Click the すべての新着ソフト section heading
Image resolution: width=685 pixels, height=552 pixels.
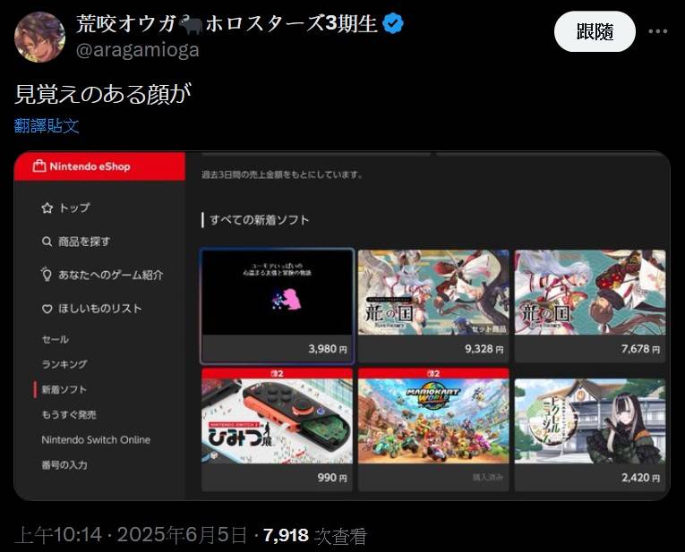click(260, 220)
